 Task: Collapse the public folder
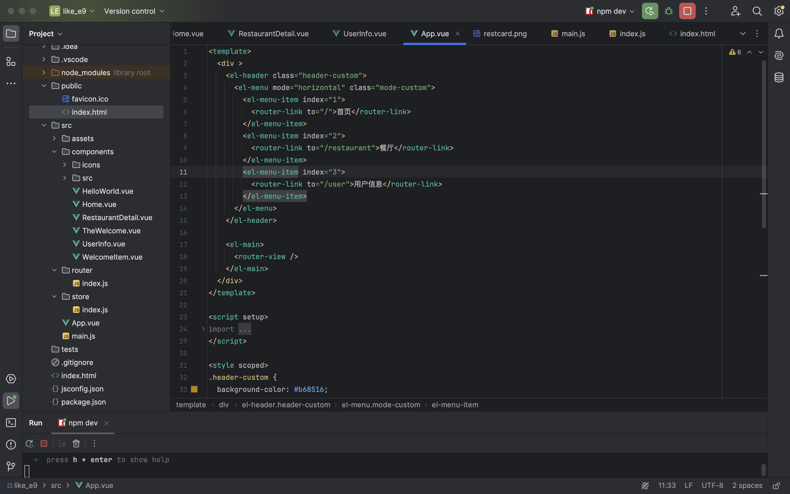44,86
